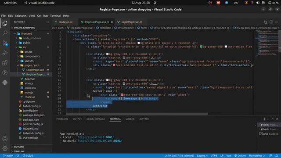Viewport: 281px width, 158px height.
Task: Open Explorer views and more actions ellipsis
Action: [47, 22]
